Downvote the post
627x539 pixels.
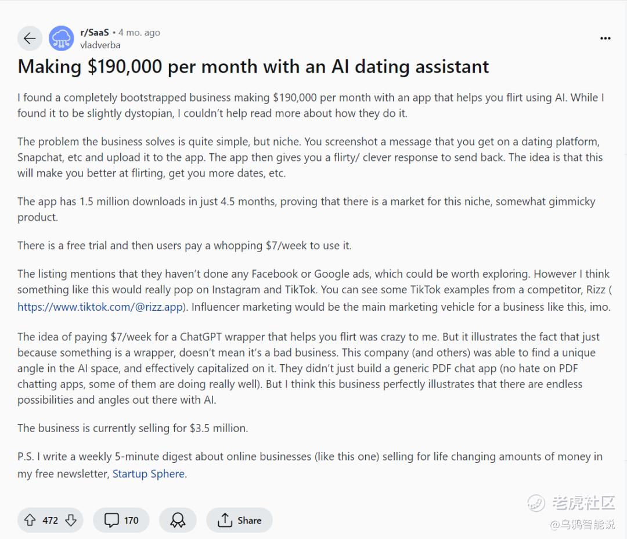click(71, 520)
